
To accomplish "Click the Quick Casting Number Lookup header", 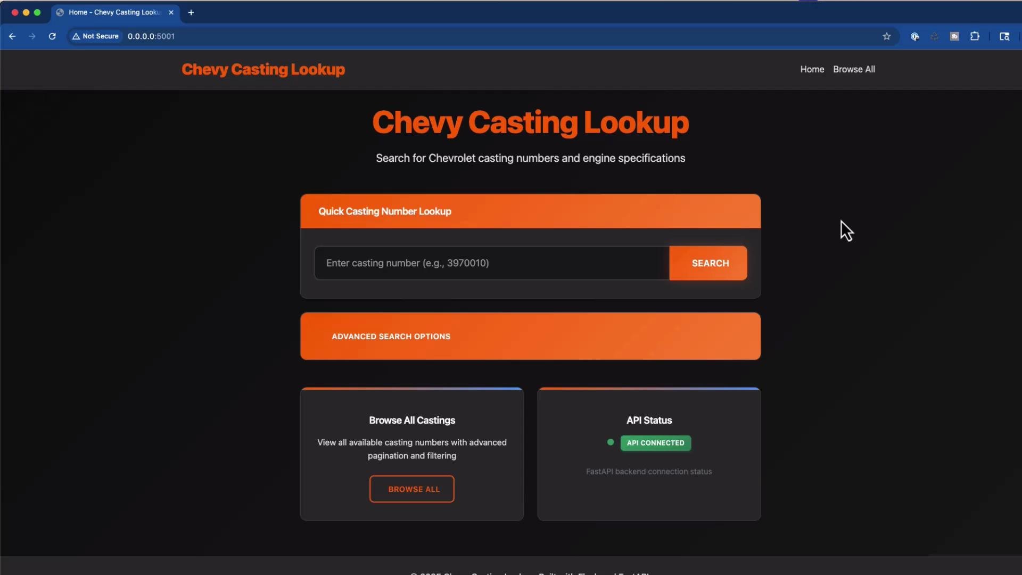I will (x=530, y=211).
